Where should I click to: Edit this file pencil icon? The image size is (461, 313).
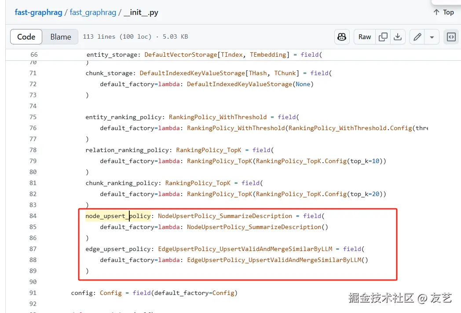(x=417, y=37)
